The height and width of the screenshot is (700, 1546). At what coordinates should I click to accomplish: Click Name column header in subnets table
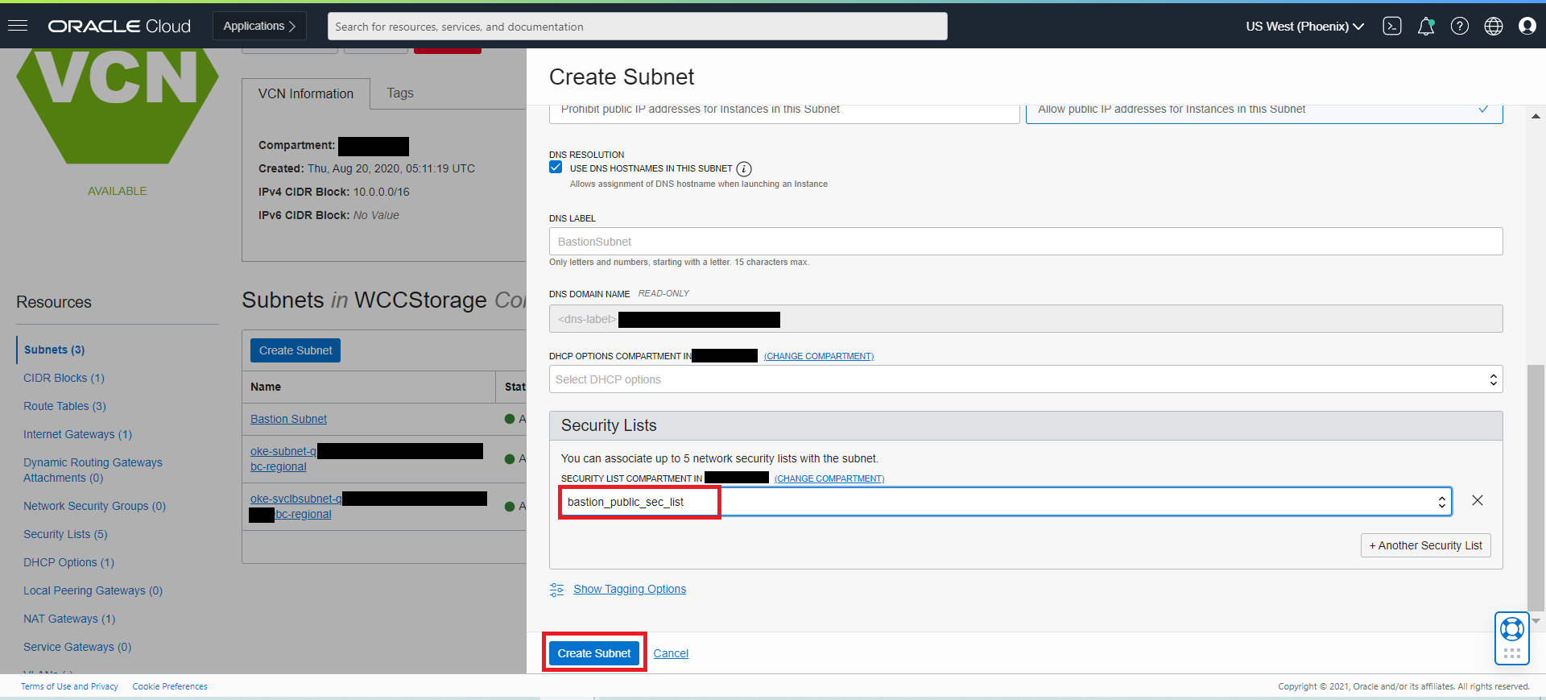(x=266, y=387)
